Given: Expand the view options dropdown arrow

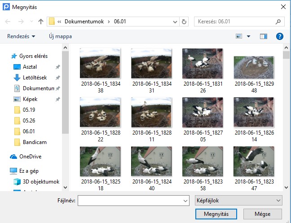Looking at the screenshot, I should click(x=248, y=36).
